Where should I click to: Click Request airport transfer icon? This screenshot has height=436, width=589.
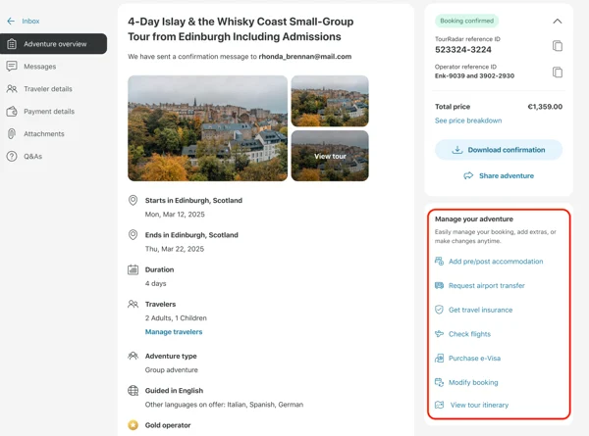[439, 286]
